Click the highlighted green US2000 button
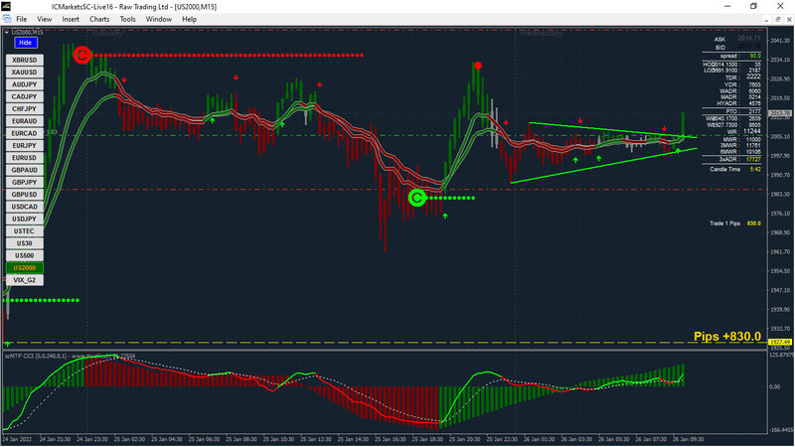Screen dimensions: 795x447 click(x=24, y=267)
